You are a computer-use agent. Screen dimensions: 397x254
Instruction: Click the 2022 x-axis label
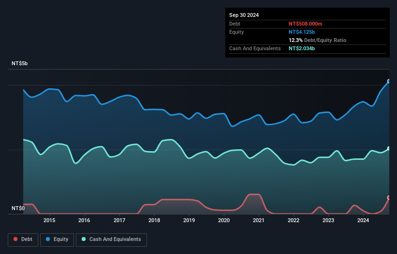coord(294,220)
